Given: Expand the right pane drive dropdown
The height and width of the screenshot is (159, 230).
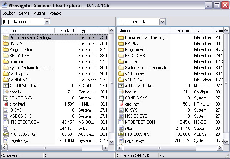Looking at the screenshot, I should (x=162, y=22).
